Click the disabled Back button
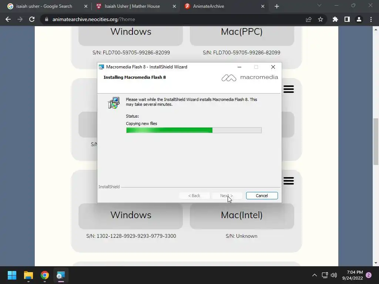The image size is (379, 284). pos(194,196)
